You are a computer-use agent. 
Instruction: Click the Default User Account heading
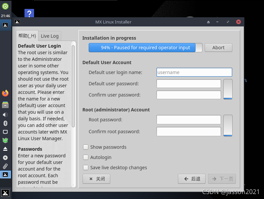[x=107, y=62]
